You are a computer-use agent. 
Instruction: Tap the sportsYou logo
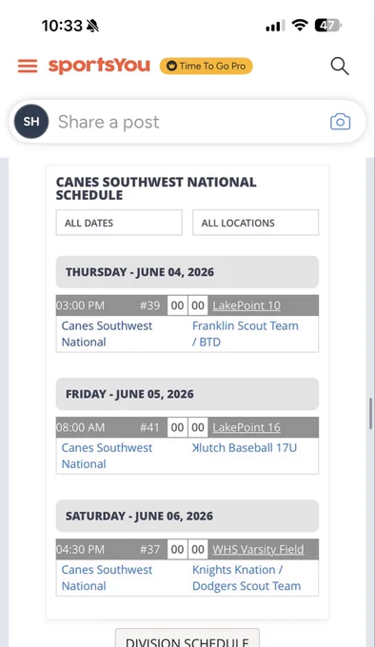(x=99, y=66)
